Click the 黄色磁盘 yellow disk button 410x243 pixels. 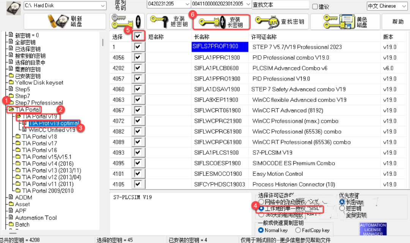click(x=345, y=22)
